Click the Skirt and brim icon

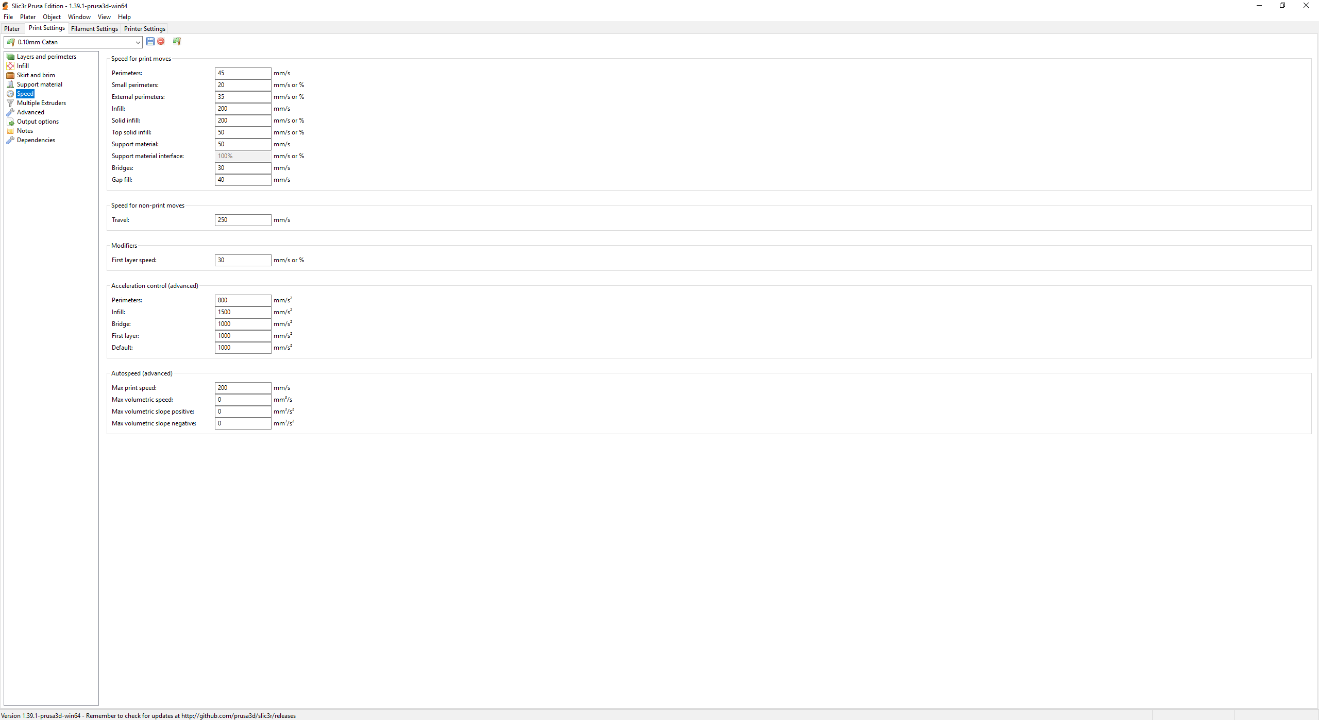(x=10, y=75)
